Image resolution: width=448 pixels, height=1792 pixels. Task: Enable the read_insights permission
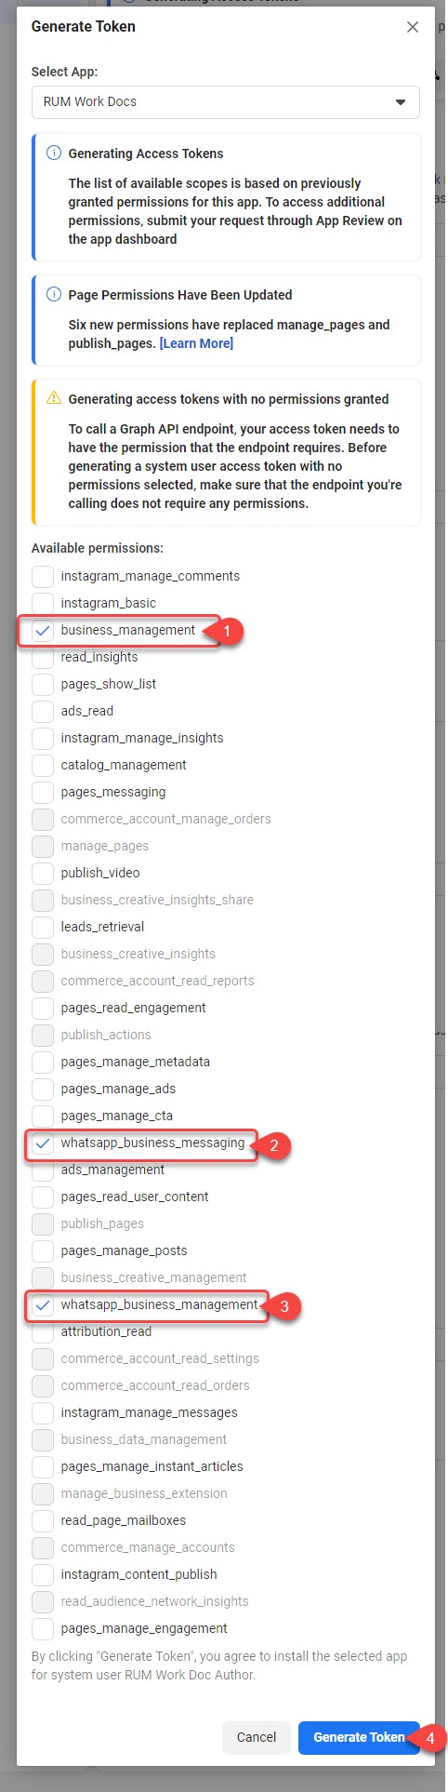pyautogui.click(x=43, y=657)
